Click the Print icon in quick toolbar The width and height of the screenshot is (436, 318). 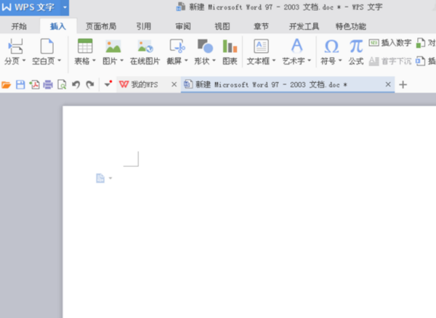(48, 84)
